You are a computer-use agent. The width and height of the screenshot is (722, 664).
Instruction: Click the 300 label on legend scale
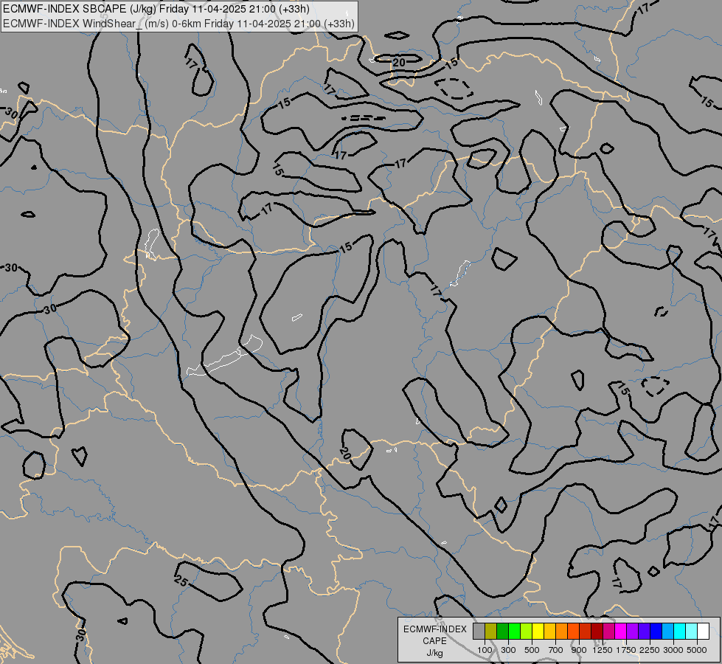point(508,650)
